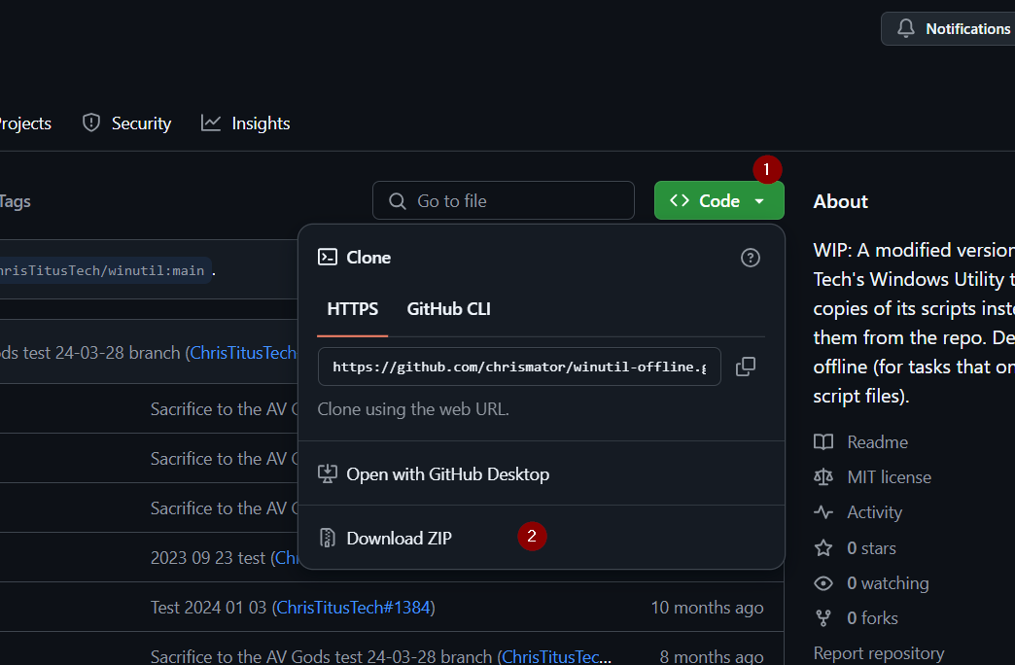Viewport: 1015px width, 665px height.
Task: Switch to the GitHub CLI tab
Action: 448,309
